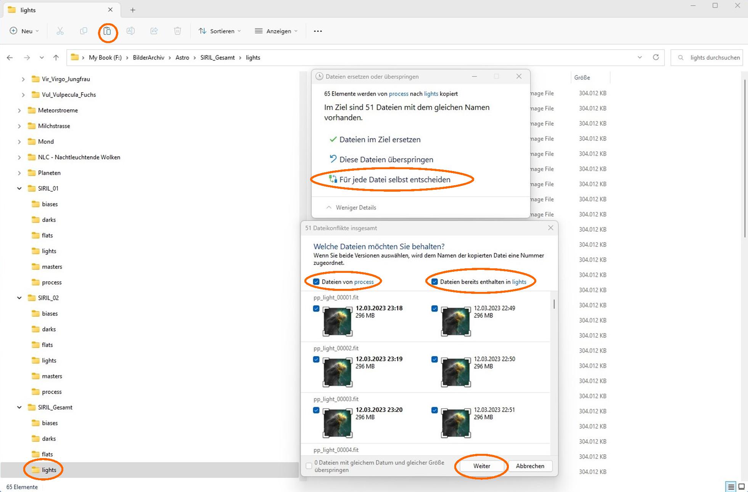Click the Paste icon in the toolbar
Viewport: 748px width, 492px height.
108,31
